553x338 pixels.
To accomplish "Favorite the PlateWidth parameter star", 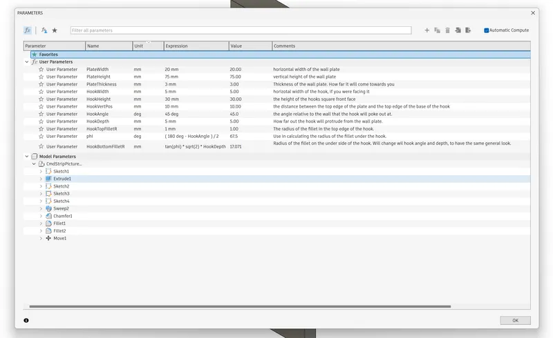I will tap(41, 70).
